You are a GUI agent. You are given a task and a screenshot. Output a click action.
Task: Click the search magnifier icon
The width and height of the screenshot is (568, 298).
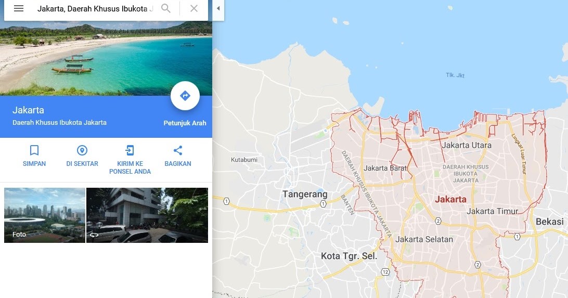165,8
